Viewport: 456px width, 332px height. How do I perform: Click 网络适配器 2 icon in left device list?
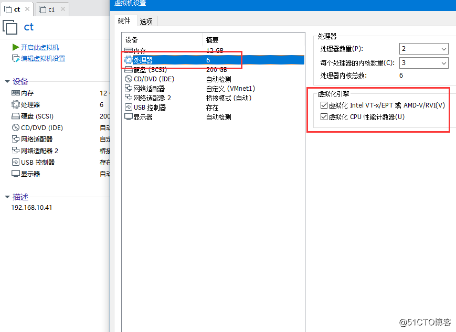pyautogui.click(x=16, y=151)
